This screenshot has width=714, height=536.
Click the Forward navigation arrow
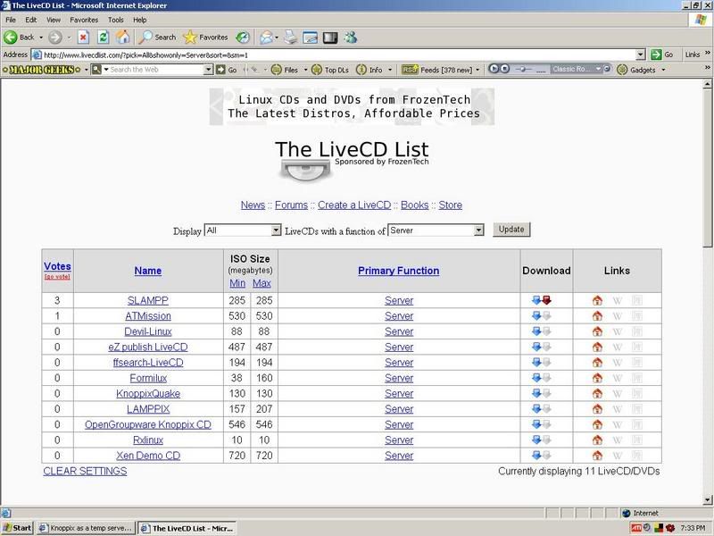click(55, 38)
